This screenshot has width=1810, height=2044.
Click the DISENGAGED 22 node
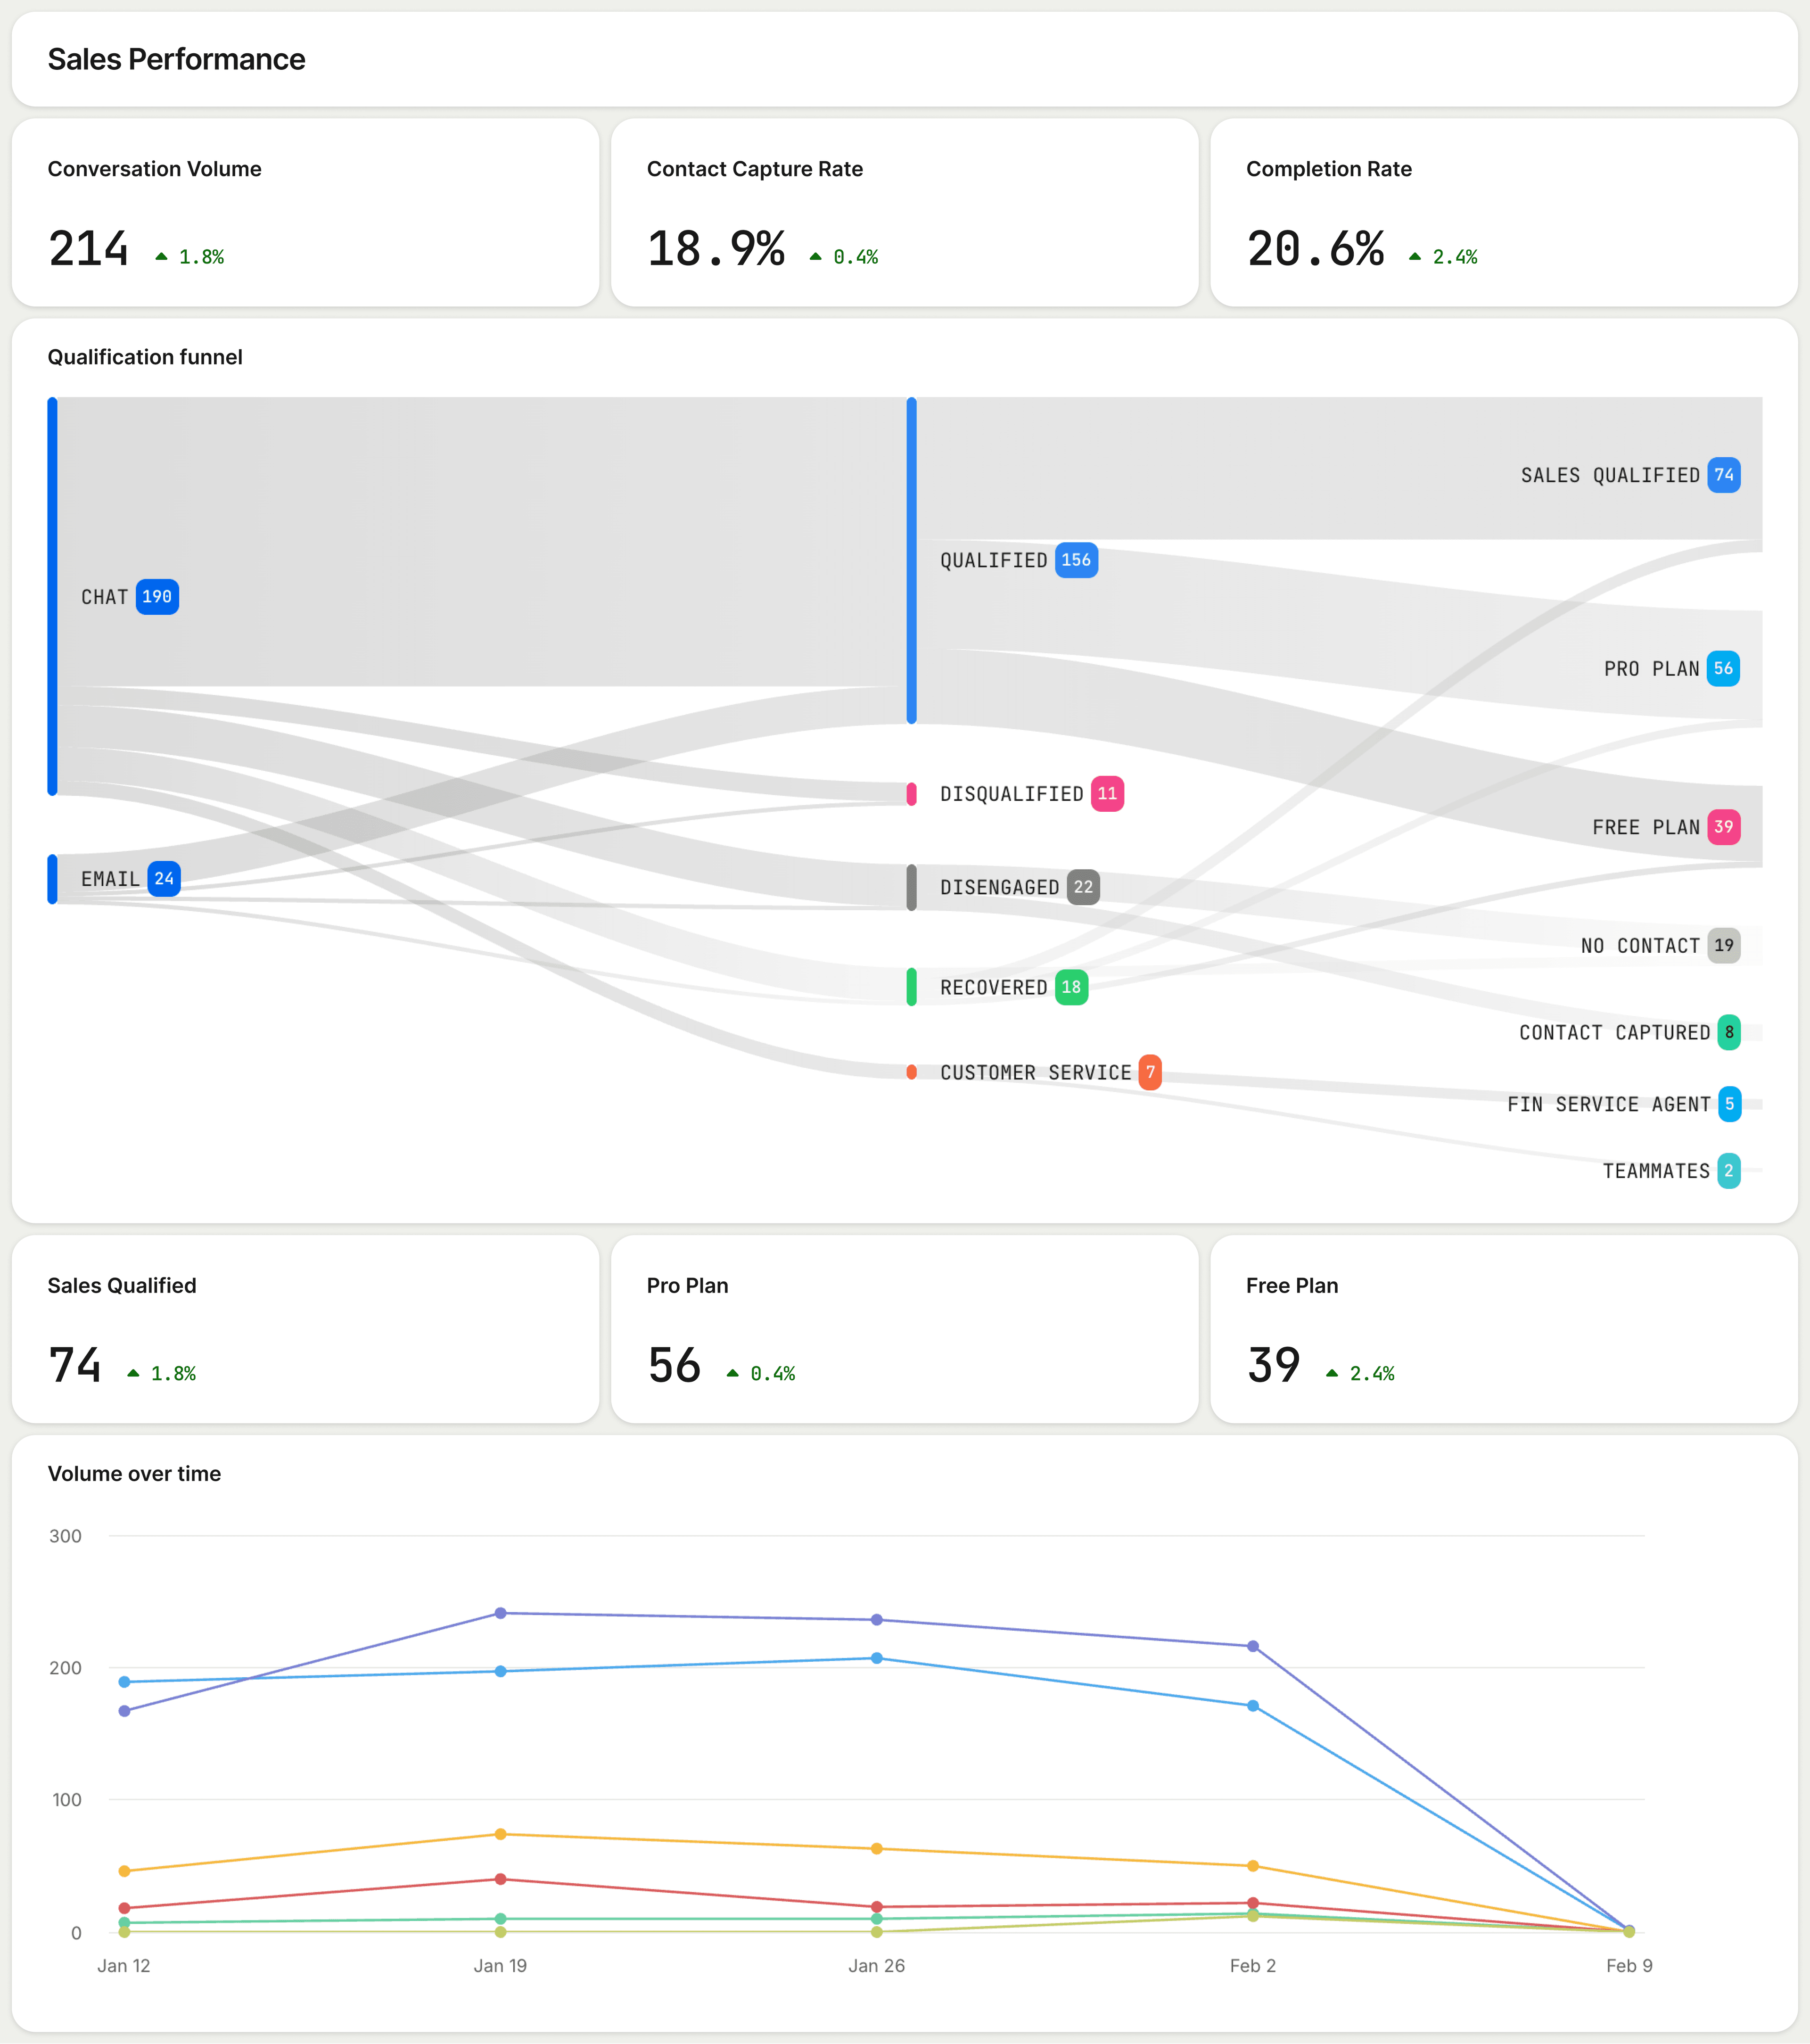(1020, 887)
